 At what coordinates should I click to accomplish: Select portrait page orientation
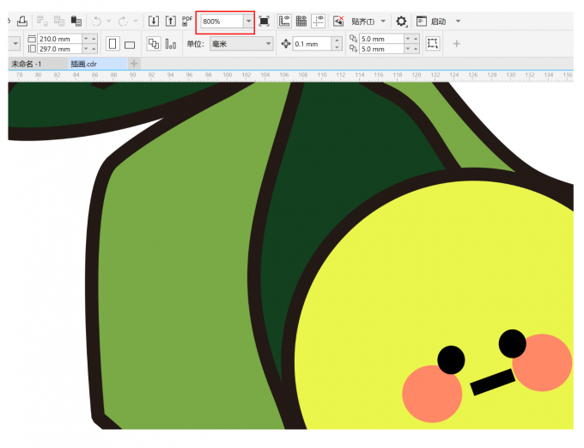pyautogui.click(x=113, y=44)
